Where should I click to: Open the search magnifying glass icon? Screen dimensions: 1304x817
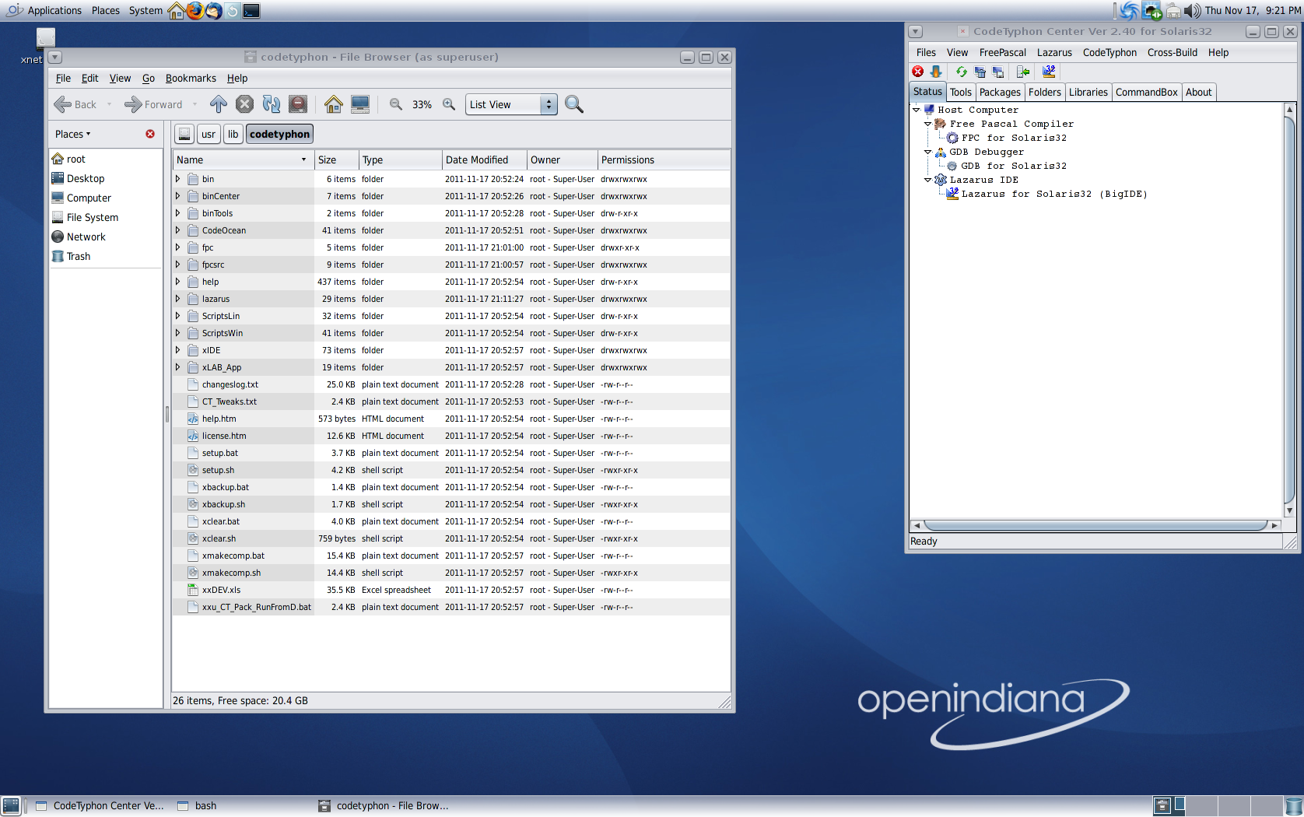pyautogui.click(x=574, y=104)
